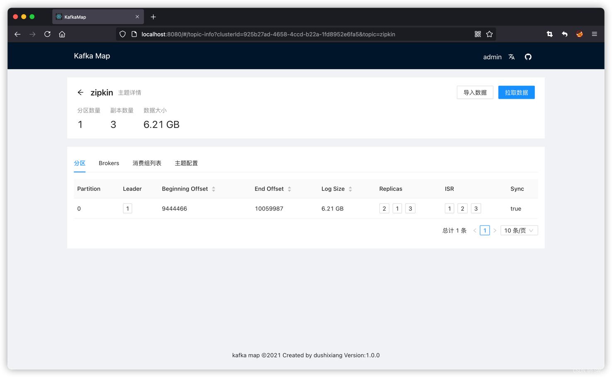Open the page info icon in the address bar
The height and width of the screenshot is (377, 612).
pyautogui.click(x=134, y=34)
